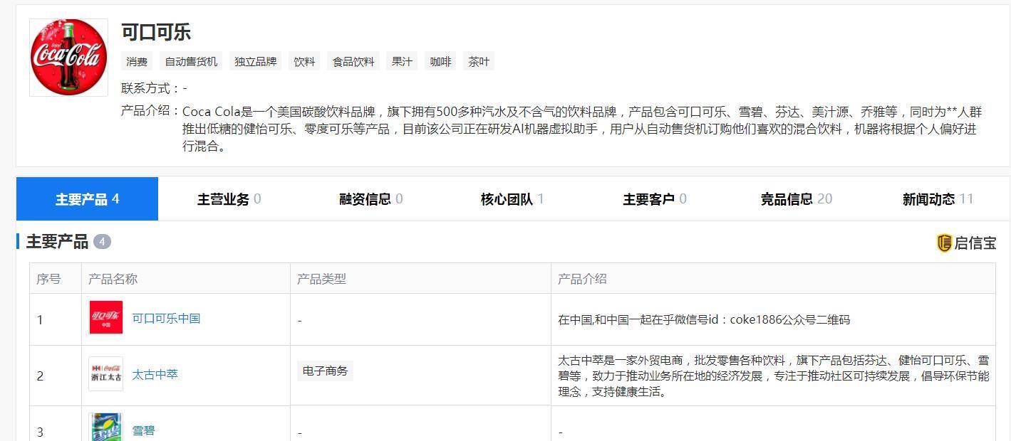Click the 果汁 tag
The height and width of the screenshot is (441, 1011).
pos(402,61)
